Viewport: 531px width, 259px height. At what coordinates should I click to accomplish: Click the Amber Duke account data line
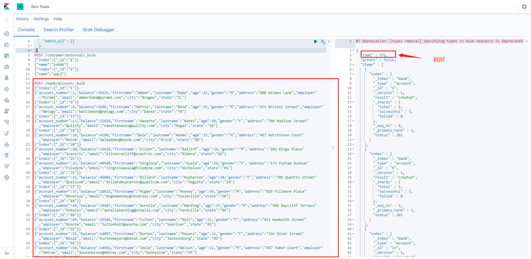click(176, 95)
